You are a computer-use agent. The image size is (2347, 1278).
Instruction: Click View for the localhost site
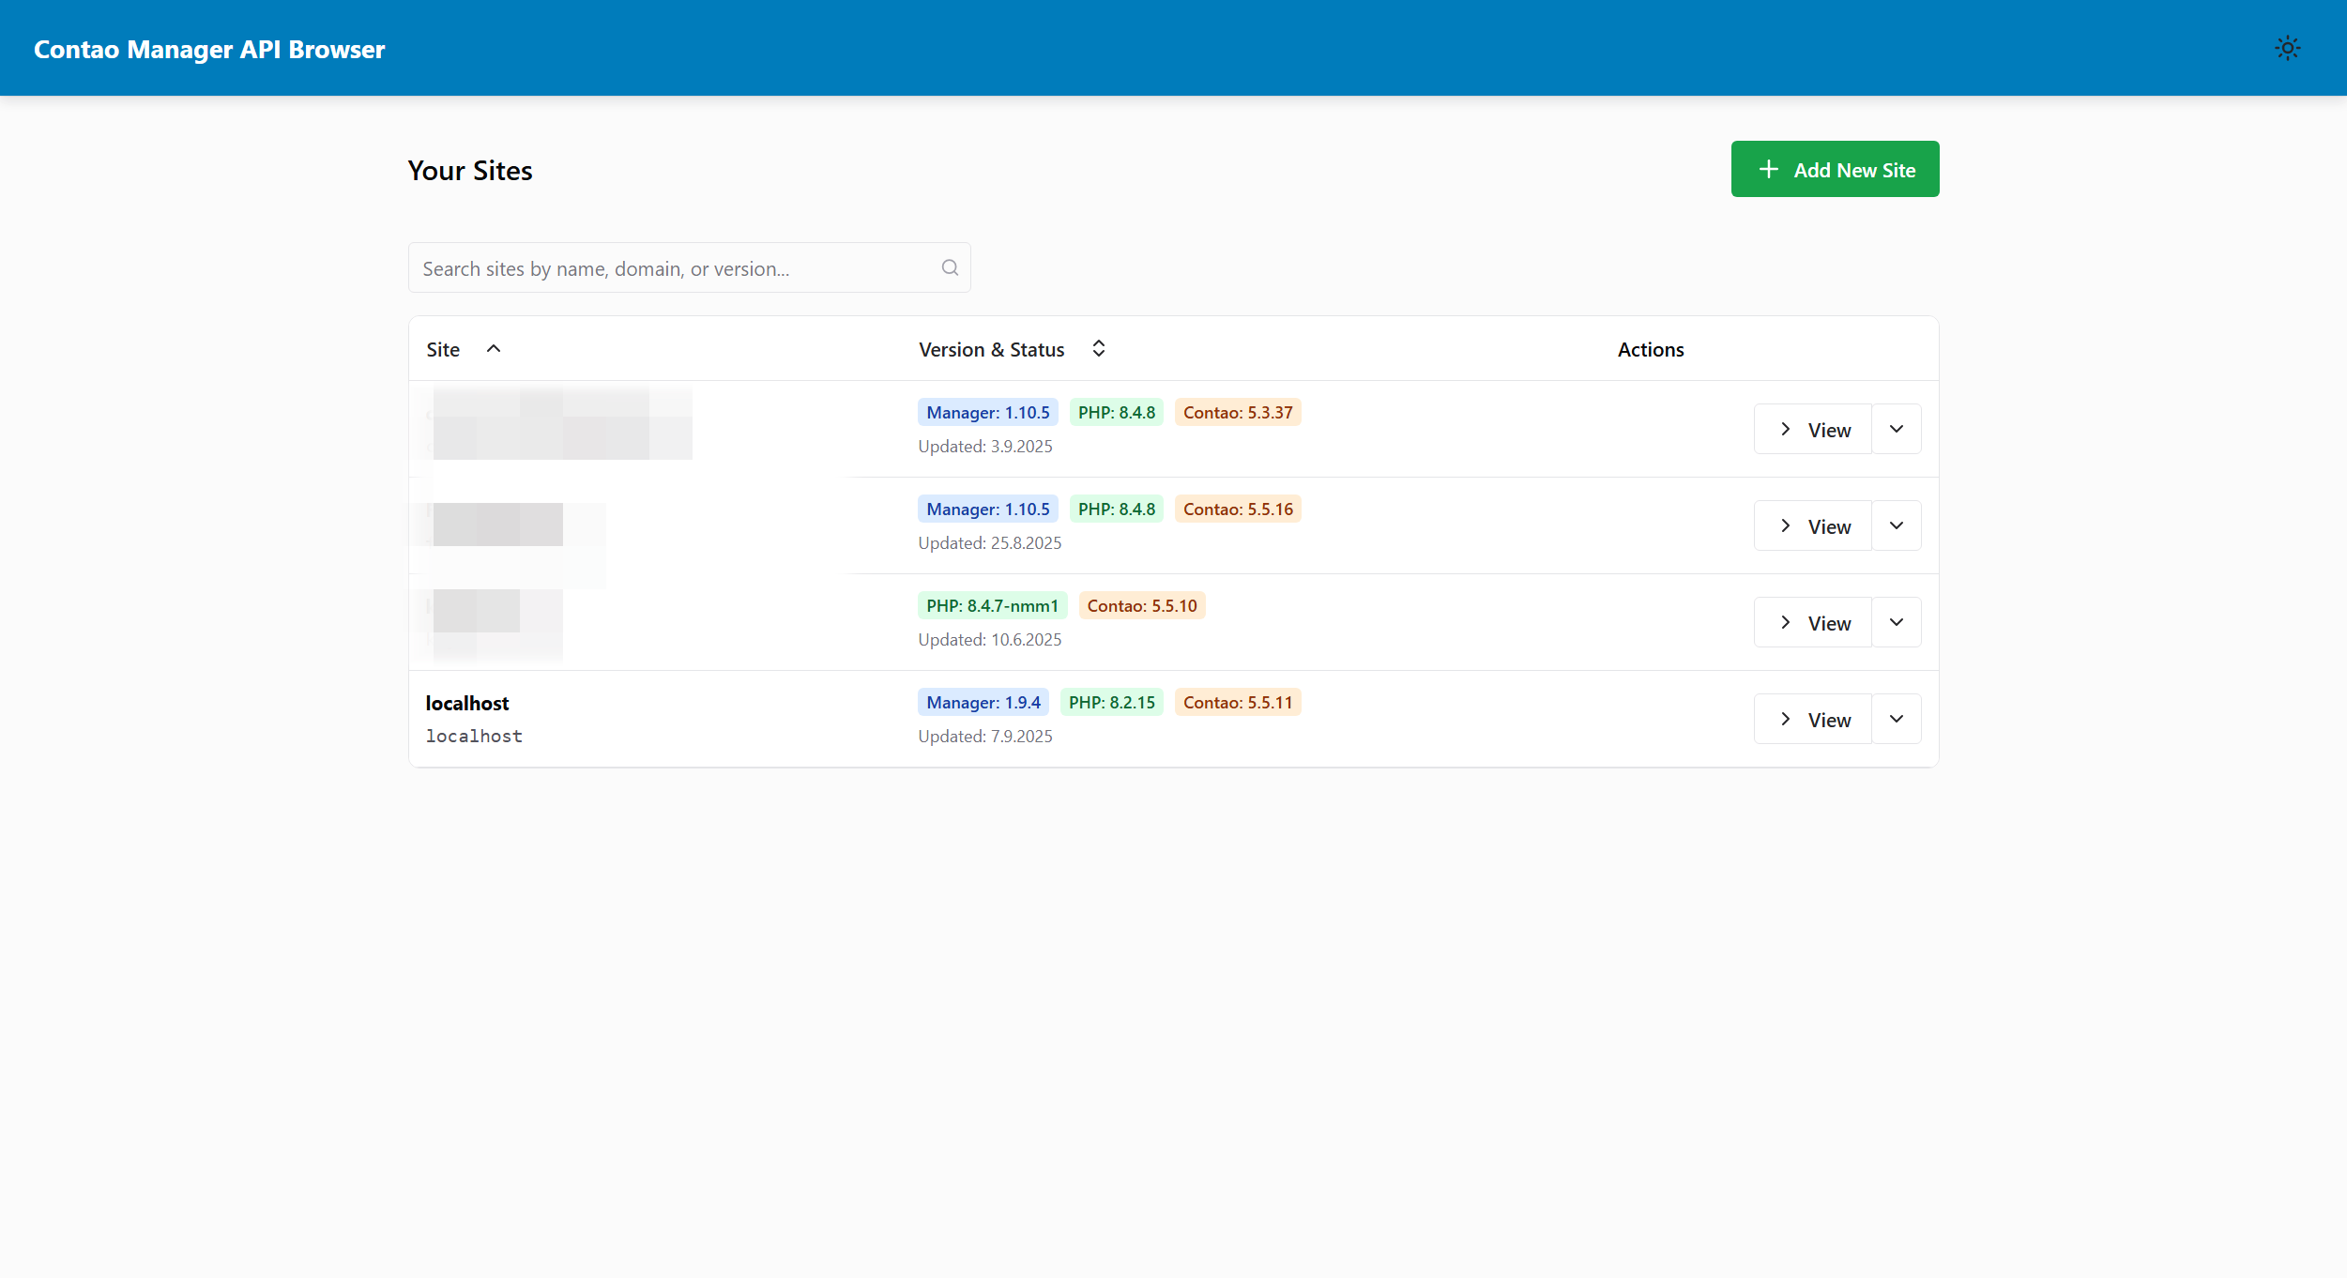click(1811, 718)
